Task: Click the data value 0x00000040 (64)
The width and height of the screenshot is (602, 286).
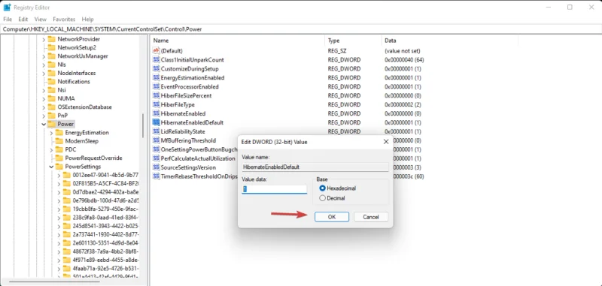Action: click(x=404, y=60)
